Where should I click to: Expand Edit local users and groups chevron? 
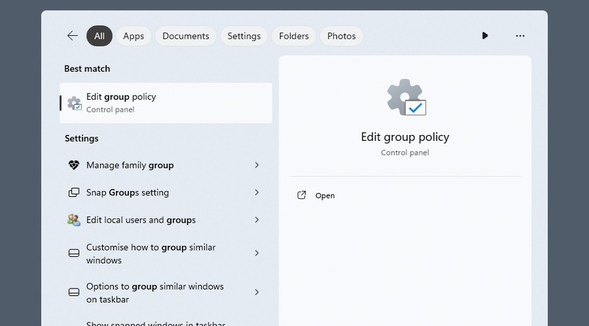click(257, 220)
